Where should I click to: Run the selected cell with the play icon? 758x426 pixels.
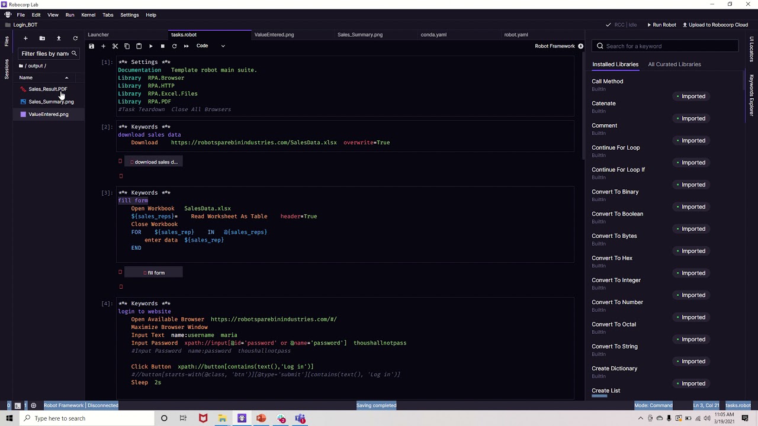(x=150, y=46)
